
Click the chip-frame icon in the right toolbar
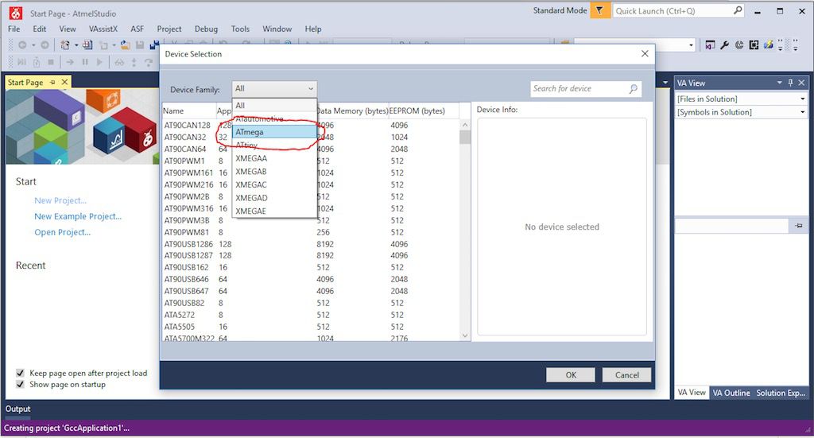pyautogui.click(x=754, y=45)
